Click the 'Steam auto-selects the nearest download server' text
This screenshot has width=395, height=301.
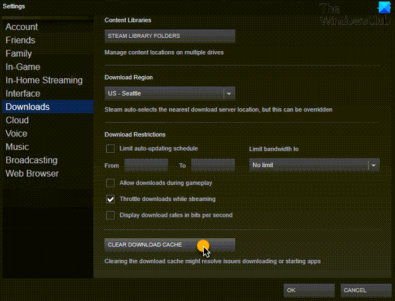click(x=218, y=110)
